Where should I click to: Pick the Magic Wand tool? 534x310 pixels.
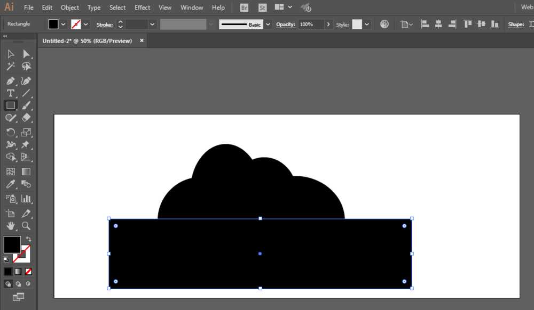click(10, 67)
